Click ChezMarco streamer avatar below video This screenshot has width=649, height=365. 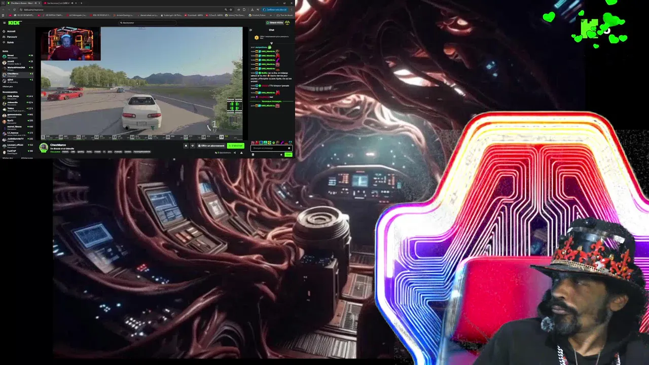tap(44, 148)
